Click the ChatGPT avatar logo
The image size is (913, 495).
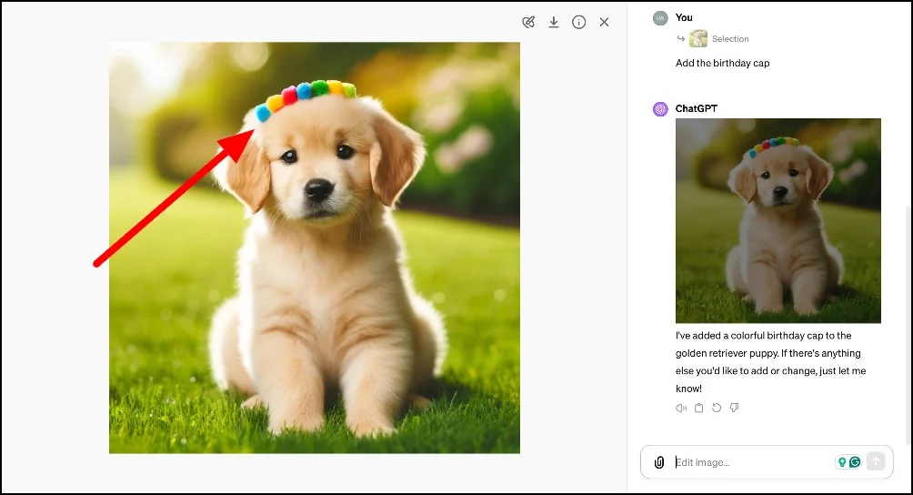(660, 109)
